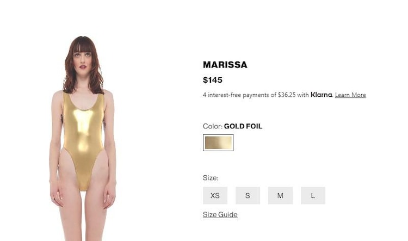The height and width of the screenshot is (241, 408).
Task: Click the MARISSA product title
Action: [x=225, y=65]
